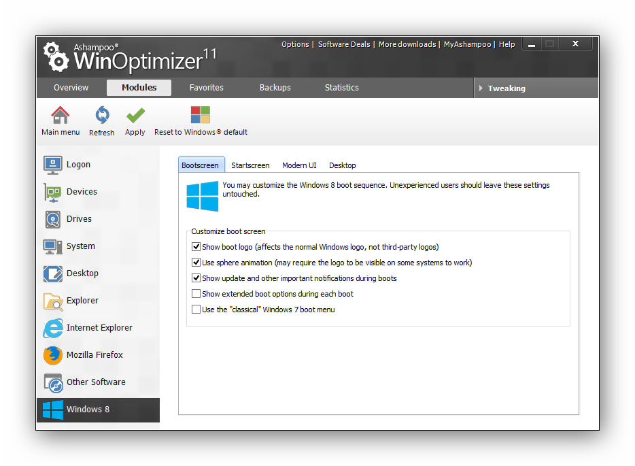Viewport: 635px width, 466px height.
Task: Open the Logon category icon
Action: click(52, 165)
